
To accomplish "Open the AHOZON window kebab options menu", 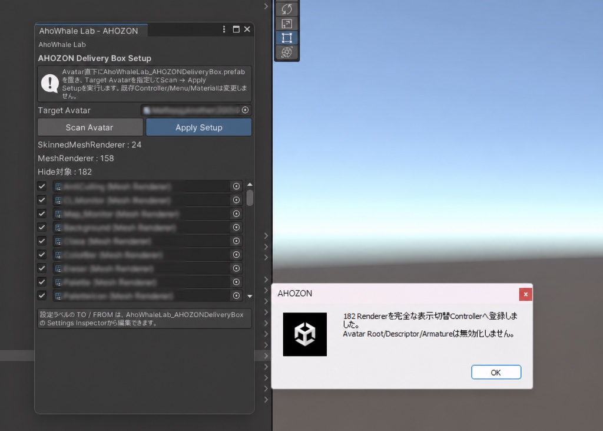I will click(224, 29).
